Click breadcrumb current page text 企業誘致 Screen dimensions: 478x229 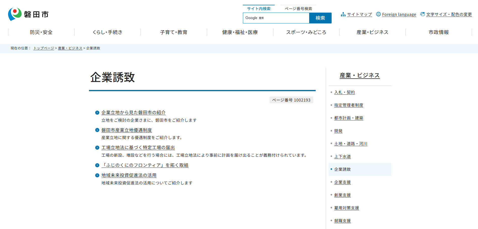(x=93, y=48)
